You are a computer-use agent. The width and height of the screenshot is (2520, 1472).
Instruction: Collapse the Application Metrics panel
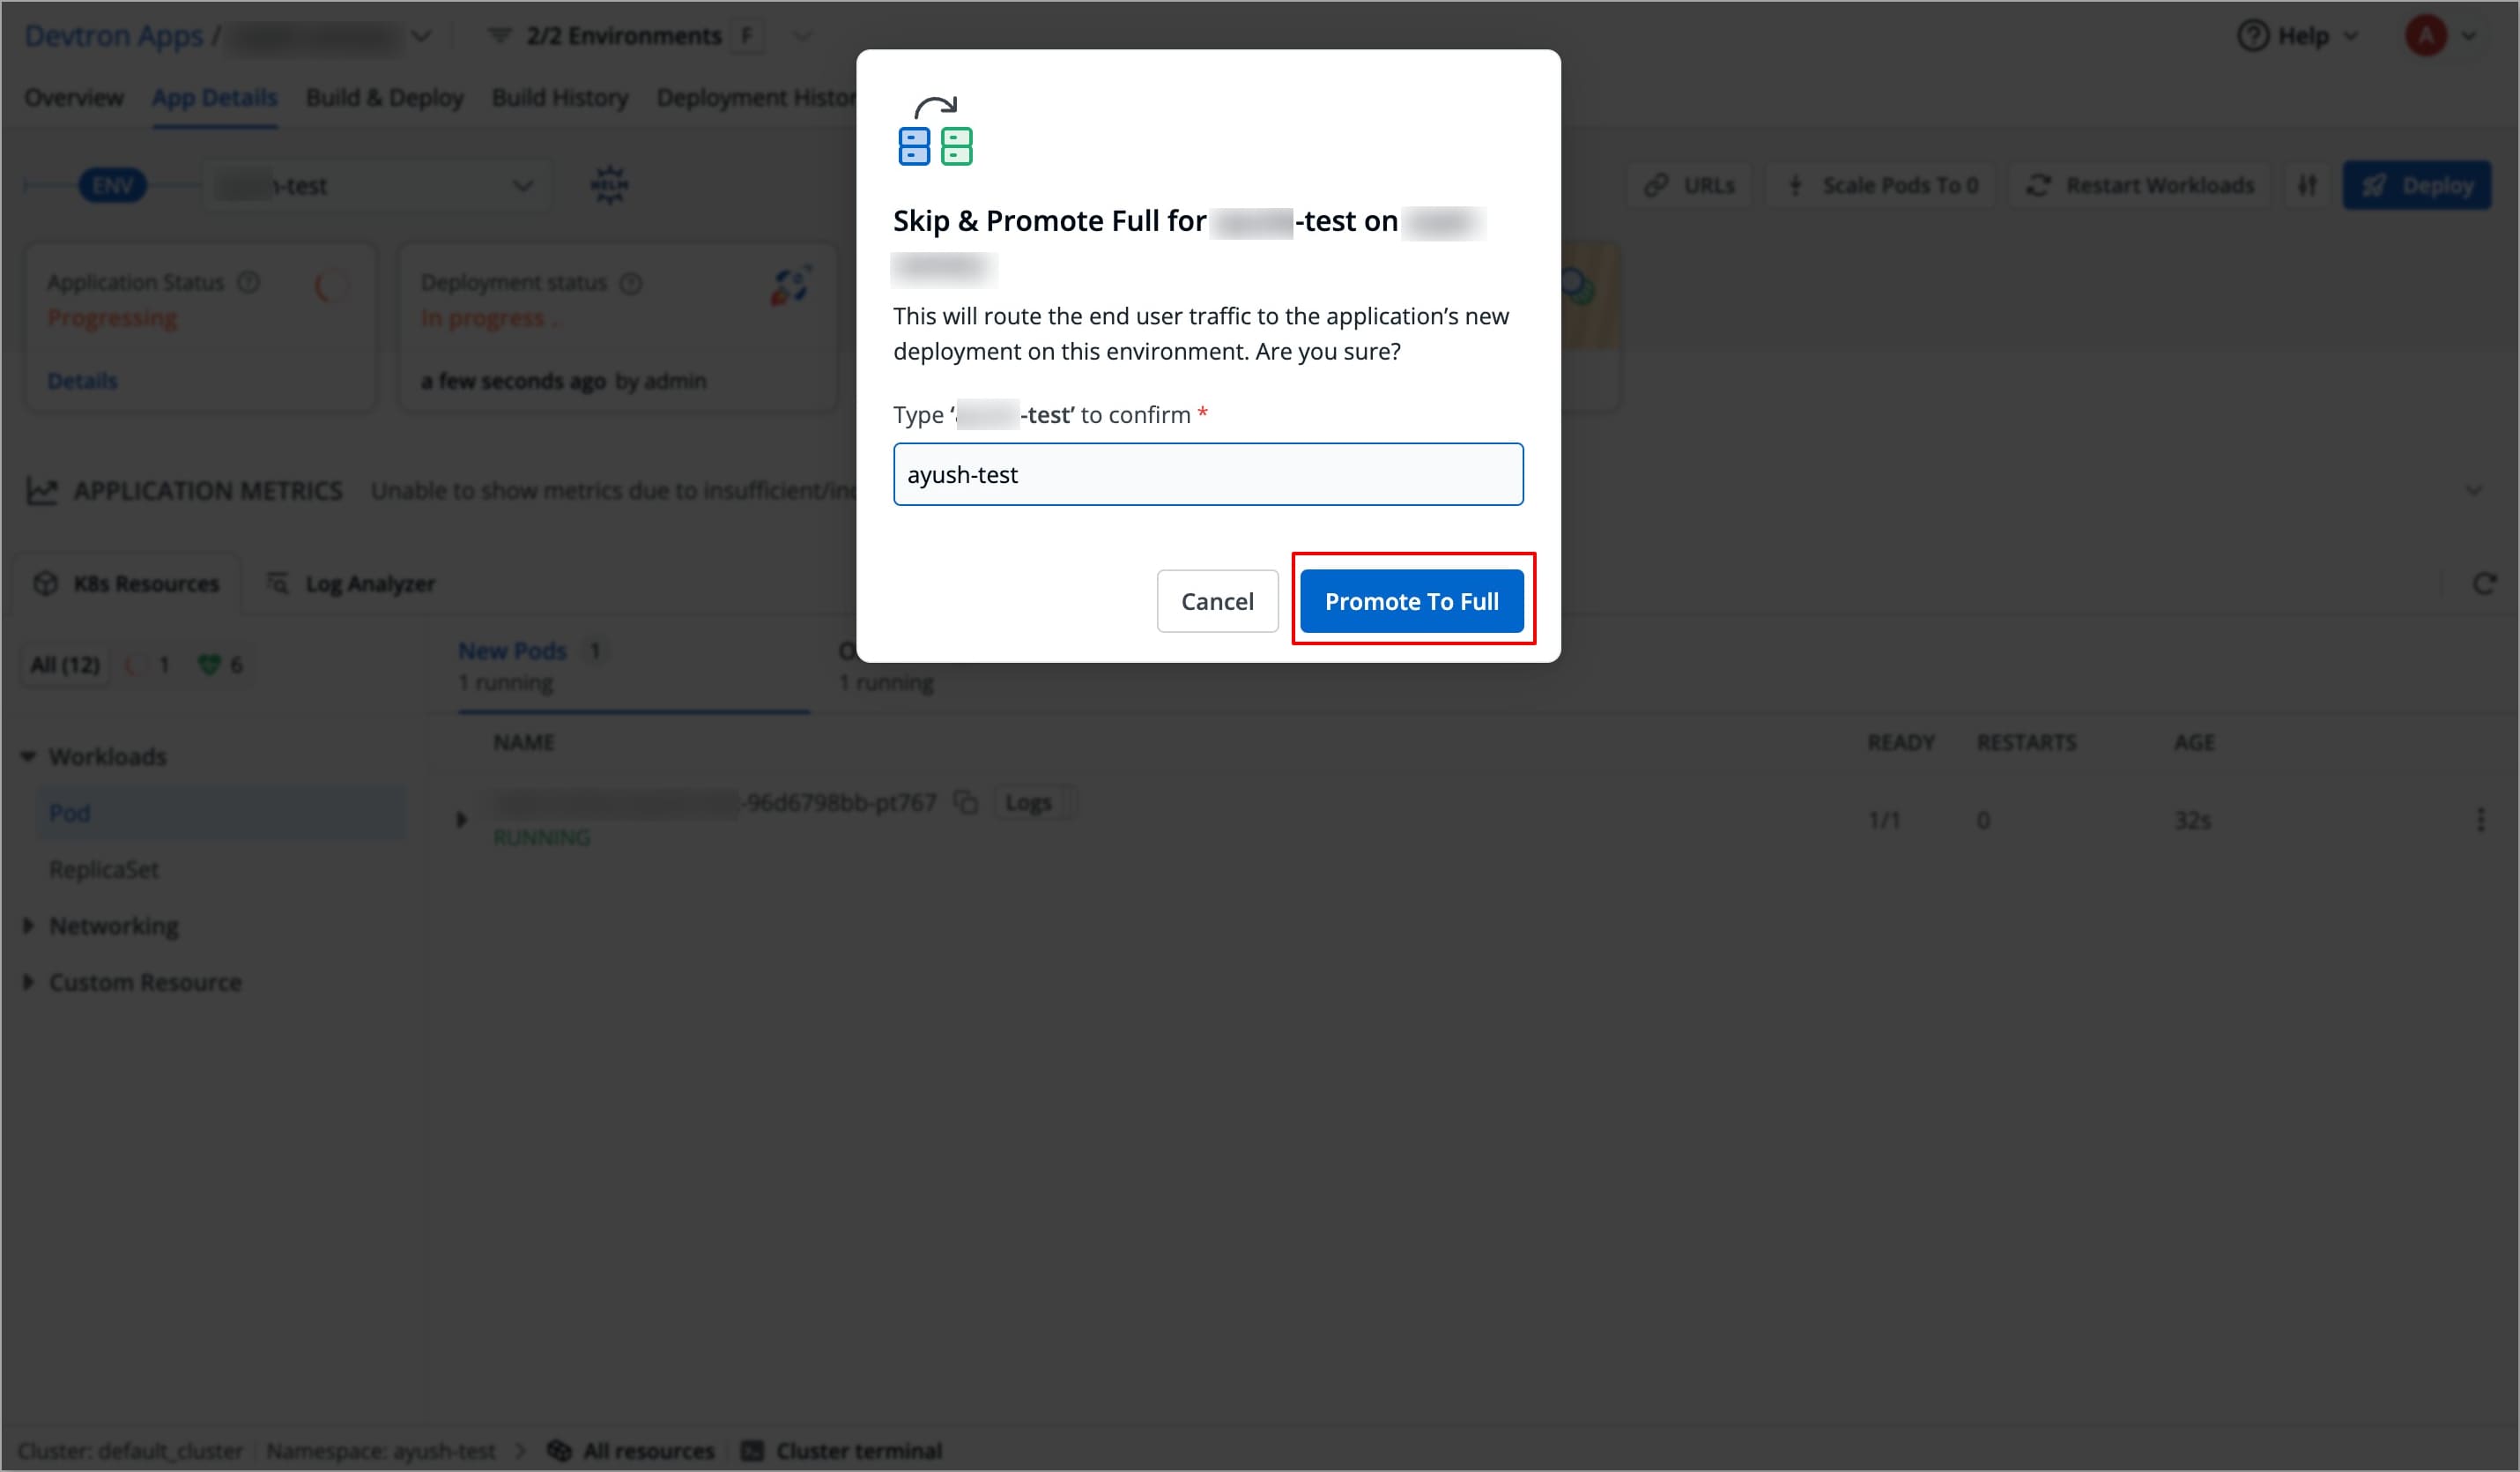[x=2474, y=490]
